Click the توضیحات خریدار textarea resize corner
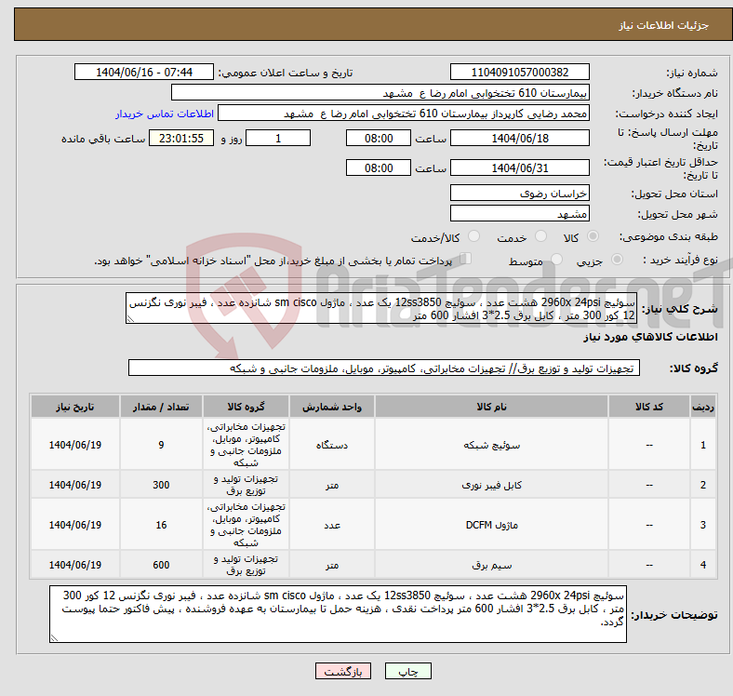This screenshot has width=733, height=696. coord(54,637)
